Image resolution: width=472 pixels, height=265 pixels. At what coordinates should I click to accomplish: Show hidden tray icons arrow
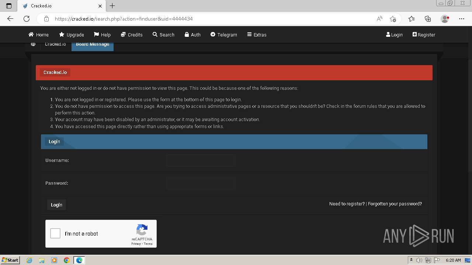click(x=411, y=260)
